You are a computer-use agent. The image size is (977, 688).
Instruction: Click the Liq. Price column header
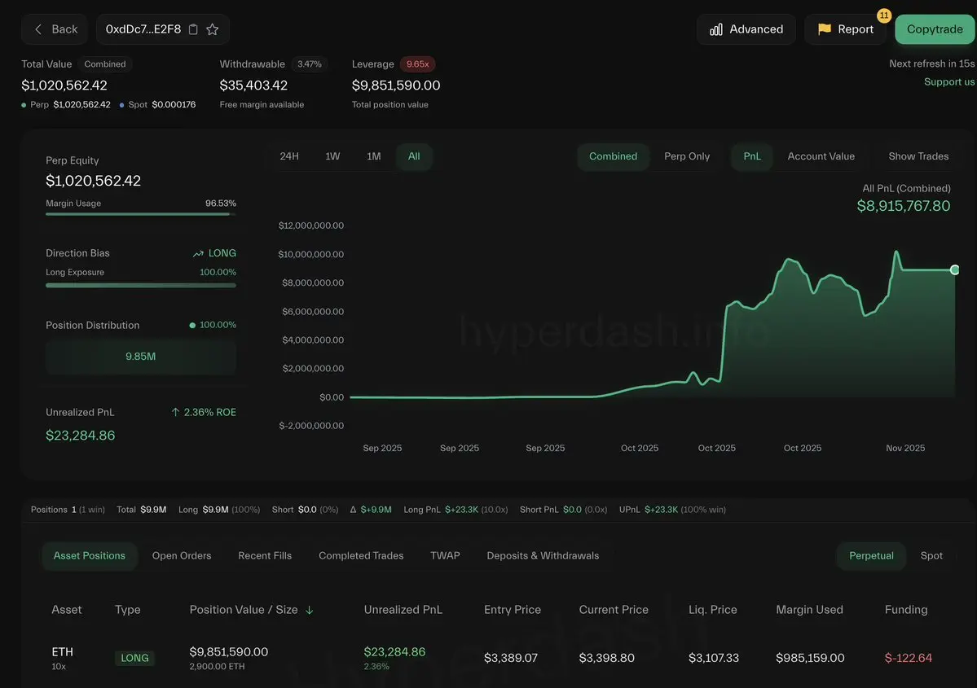(x=713, y=610)
